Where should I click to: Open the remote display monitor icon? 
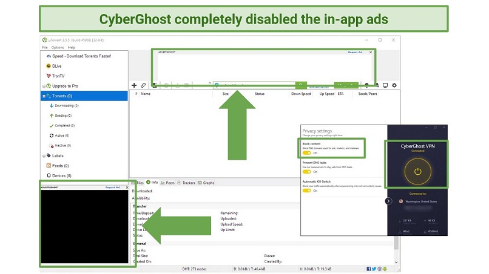tap(385, 85)
